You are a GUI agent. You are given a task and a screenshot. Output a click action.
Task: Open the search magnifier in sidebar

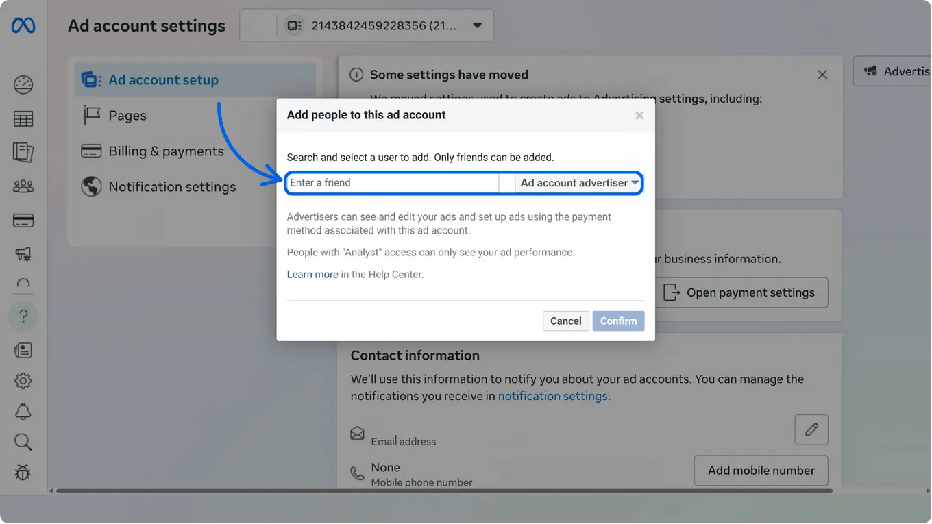coord(23,442)
